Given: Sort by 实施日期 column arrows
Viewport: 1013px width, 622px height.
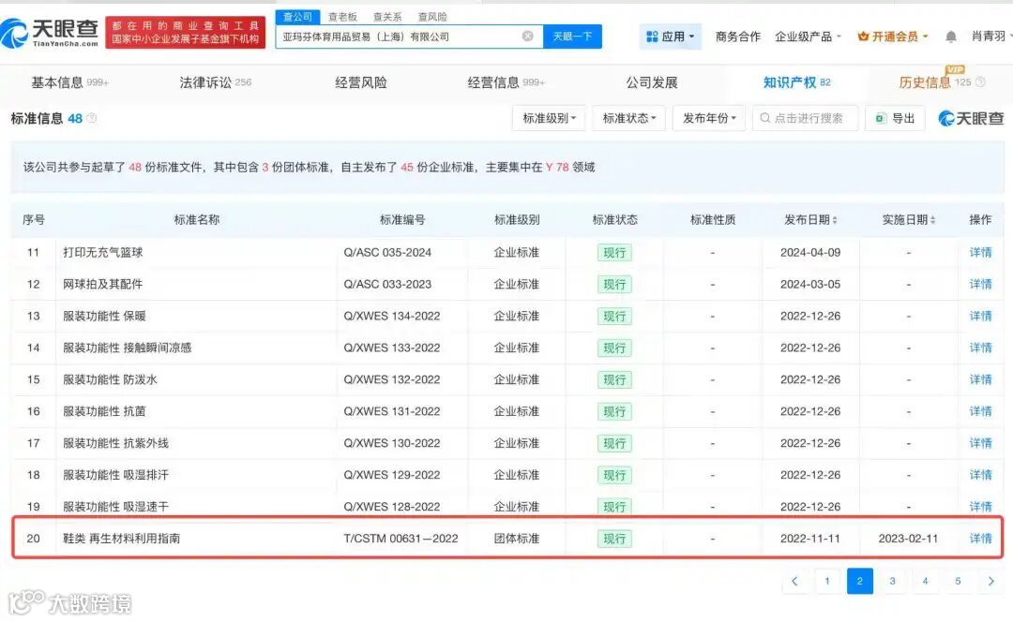Looking at the screenshot, I should [932, 220].
